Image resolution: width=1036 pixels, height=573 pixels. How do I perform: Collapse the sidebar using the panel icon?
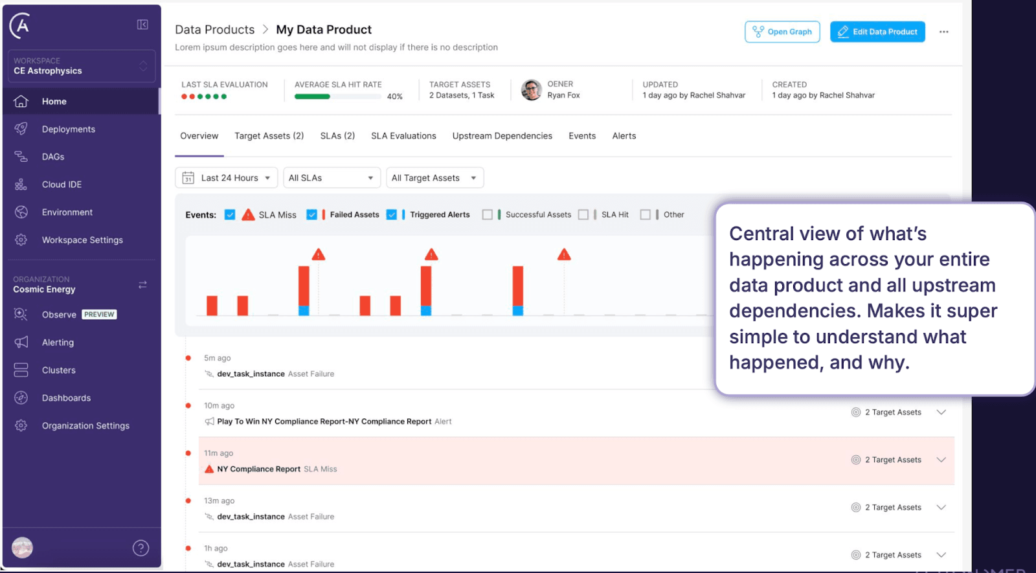tap(142, 25)
